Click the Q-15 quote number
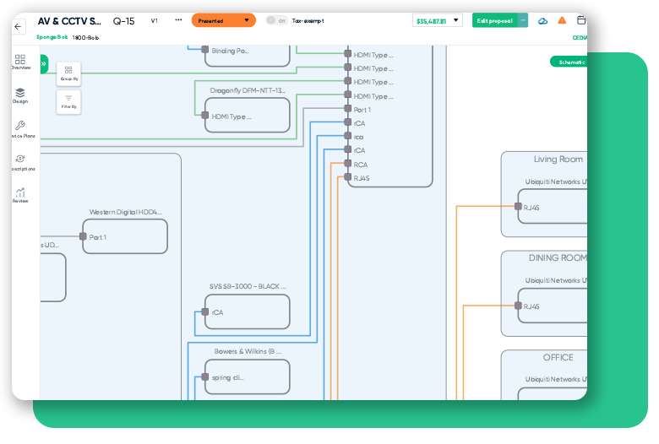 click(123, 21)
